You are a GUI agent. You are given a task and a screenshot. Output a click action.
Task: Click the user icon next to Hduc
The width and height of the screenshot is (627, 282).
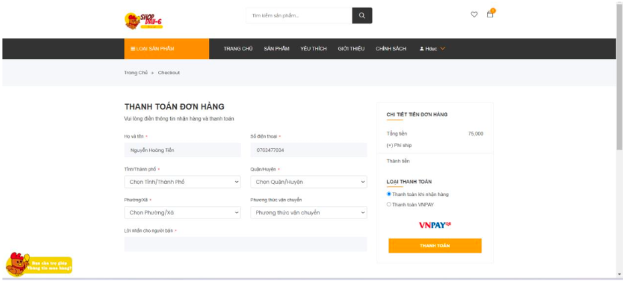(x=421, y=49)
